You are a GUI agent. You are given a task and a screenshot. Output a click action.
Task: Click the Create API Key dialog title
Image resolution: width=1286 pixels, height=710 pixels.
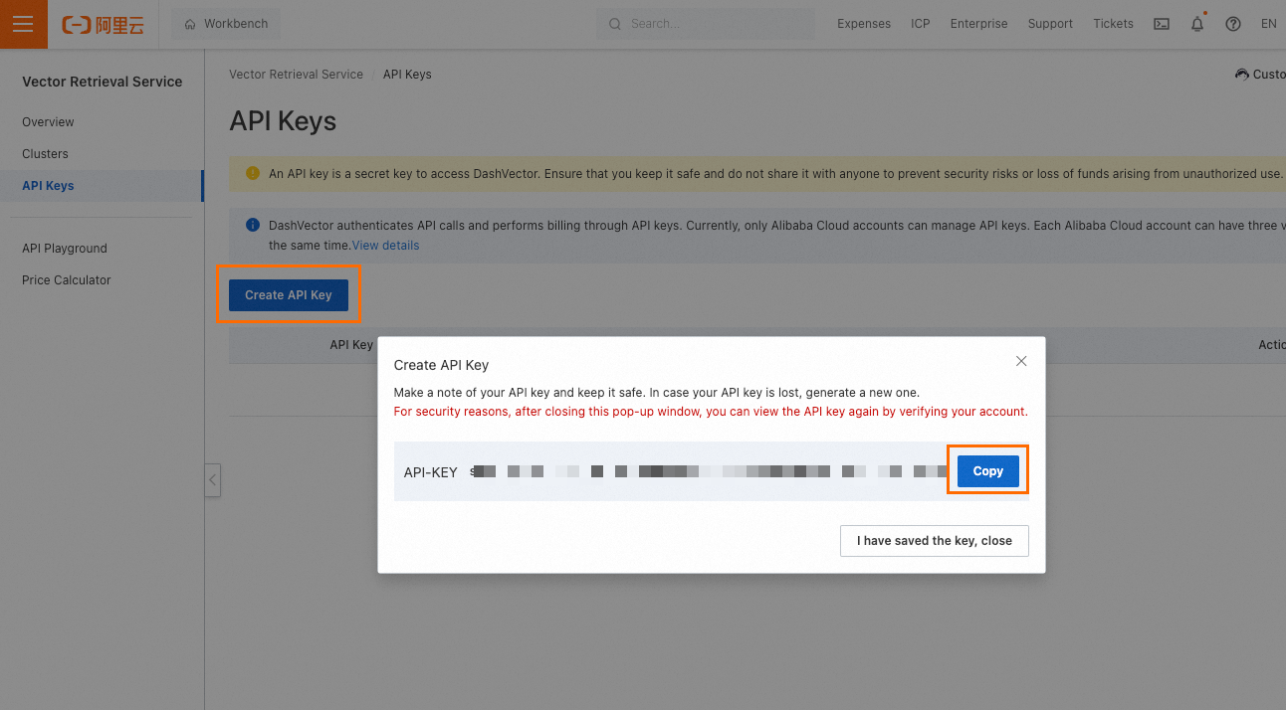(442, 366)
